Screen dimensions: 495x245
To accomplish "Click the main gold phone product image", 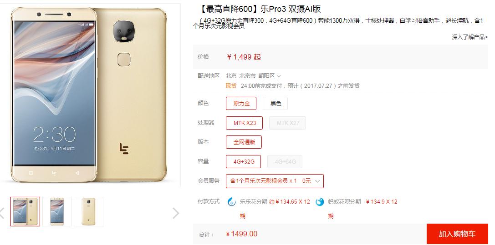I will pos(89,95).
